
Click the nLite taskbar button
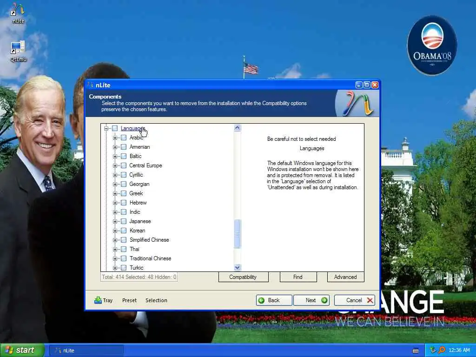[x=86, y=350]
